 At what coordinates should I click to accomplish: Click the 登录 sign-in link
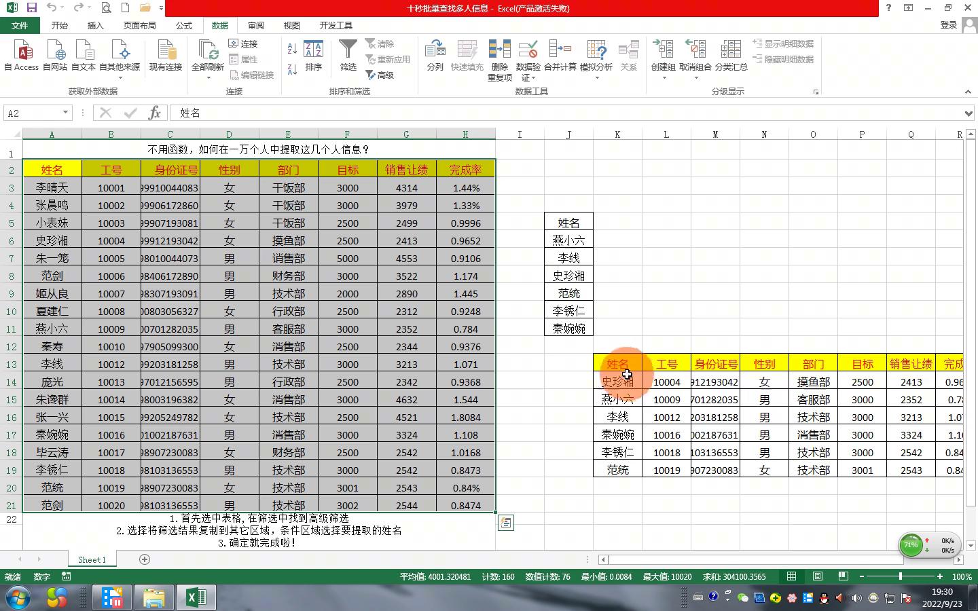pyautogui.click(x=948, y=25)
